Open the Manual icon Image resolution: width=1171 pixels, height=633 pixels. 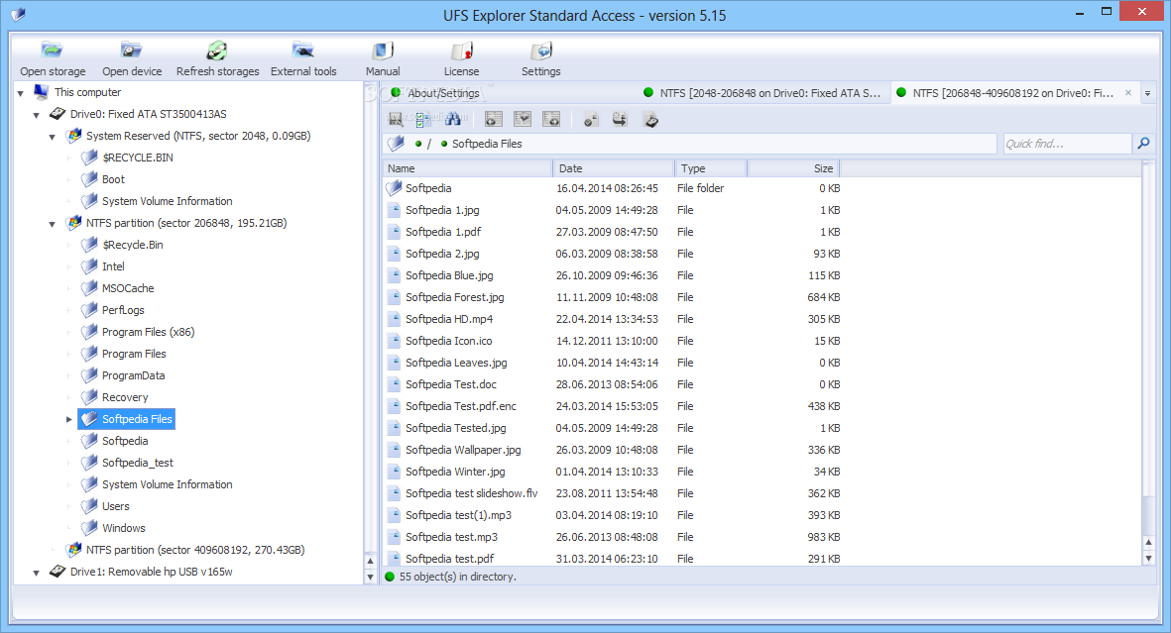pos(383,51)
